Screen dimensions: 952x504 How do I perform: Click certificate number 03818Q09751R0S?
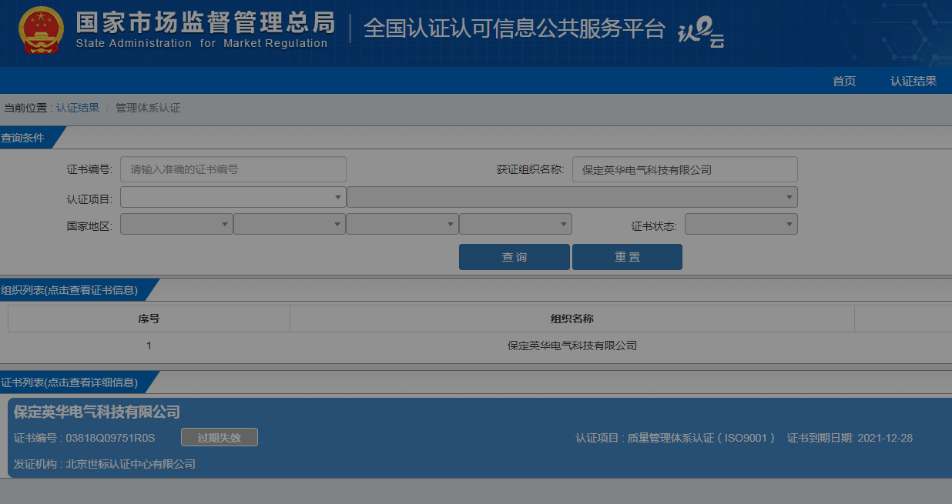click(x=111, y=438)
